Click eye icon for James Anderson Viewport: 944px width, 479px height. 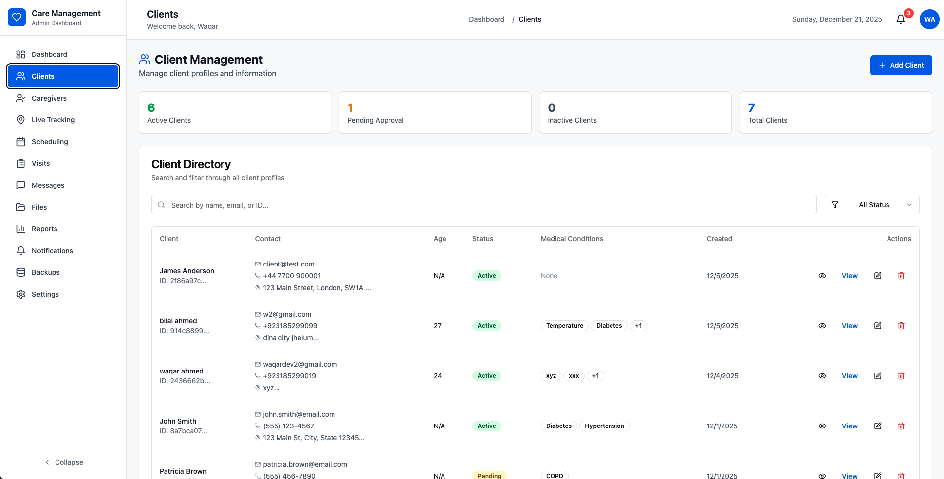click(822, 276)
